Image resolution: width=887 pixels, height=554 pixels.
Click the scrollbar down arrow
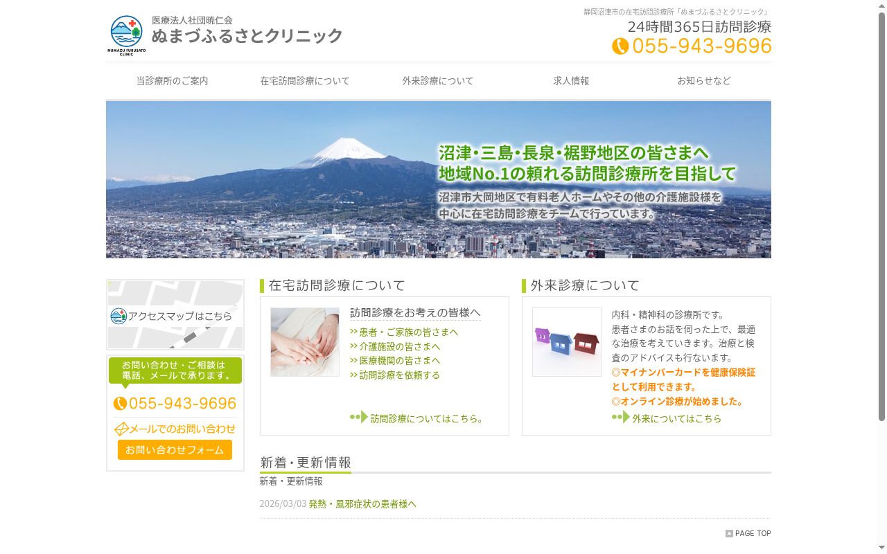tap(881, 548)
